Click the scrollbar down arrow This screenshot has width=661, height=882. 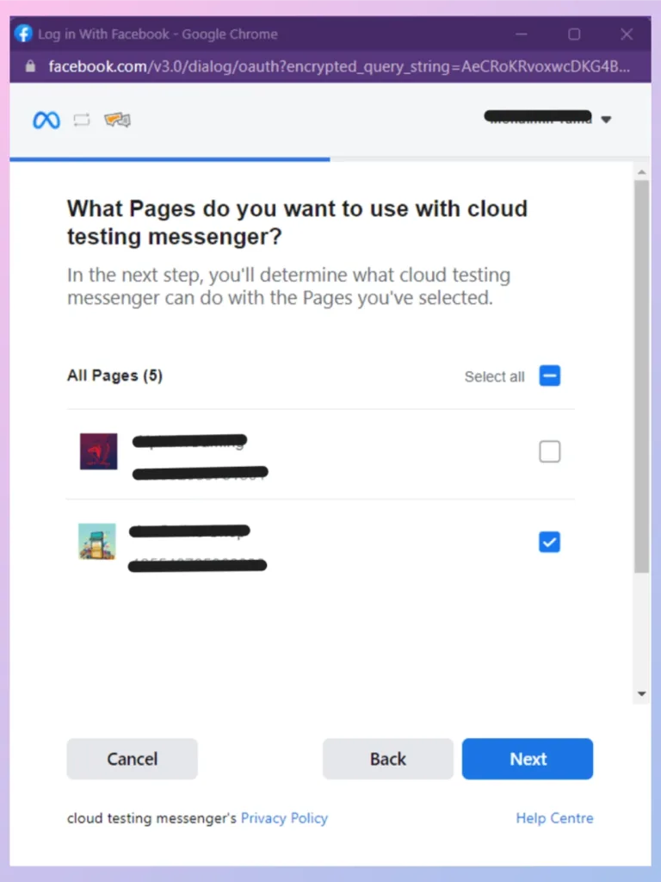tap(642, 693)
